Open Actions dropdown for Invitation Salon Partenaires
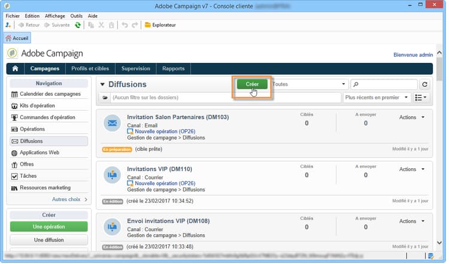The width and height of the screenshot is (449, 264). point(412,117)
